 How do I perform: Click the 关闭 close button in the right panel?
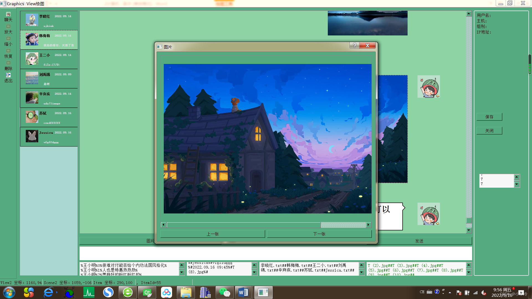pos(489,131)
